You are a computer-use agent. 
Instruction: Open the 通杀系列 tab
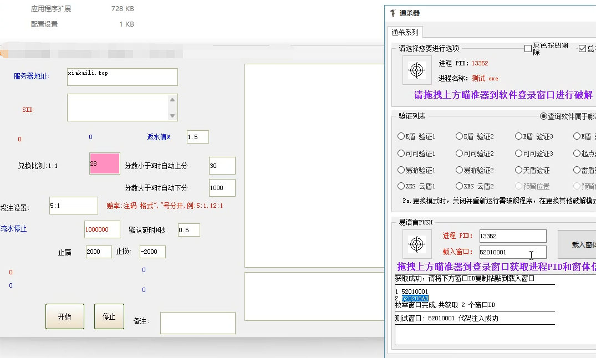click(x=405, y=32)
